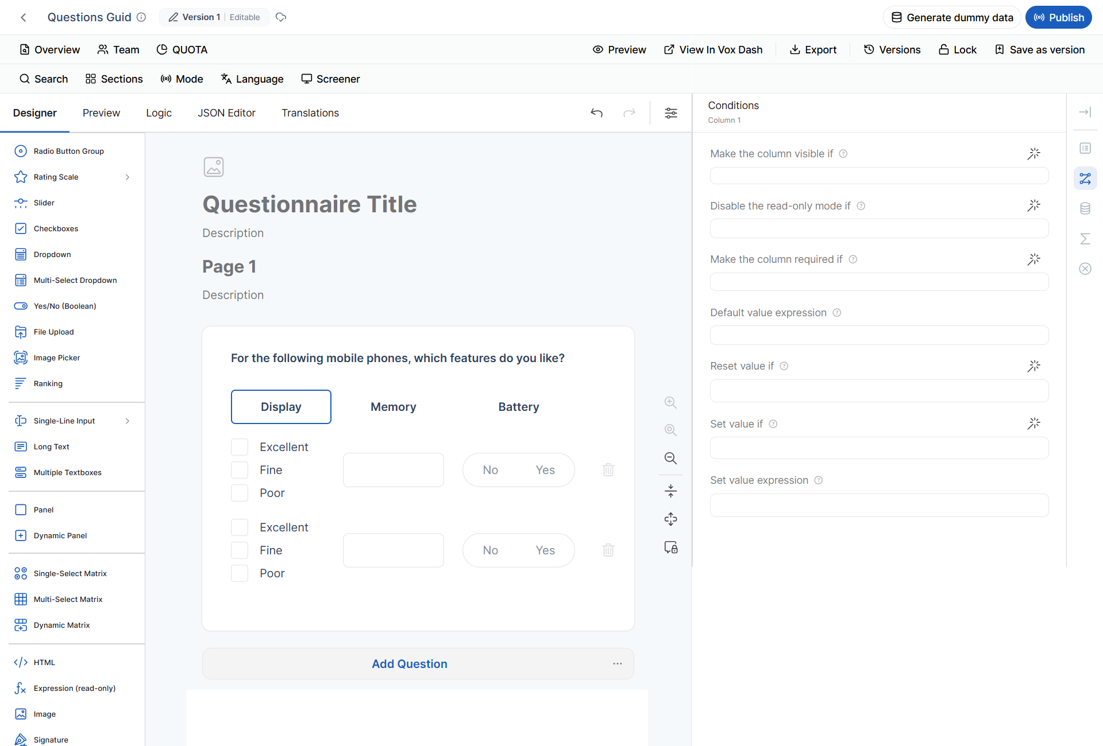
Task: Open the sigma Totals icon in right sidebar
Action: click(x=1085, y=239)
